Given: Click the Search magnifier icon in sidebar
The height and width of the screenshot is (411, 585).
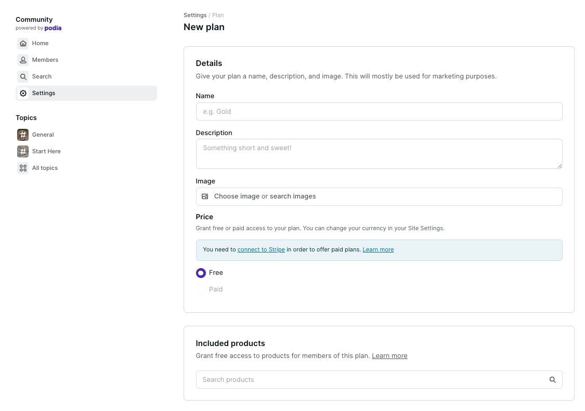Looking at the screenshot, I should (23, 76).
